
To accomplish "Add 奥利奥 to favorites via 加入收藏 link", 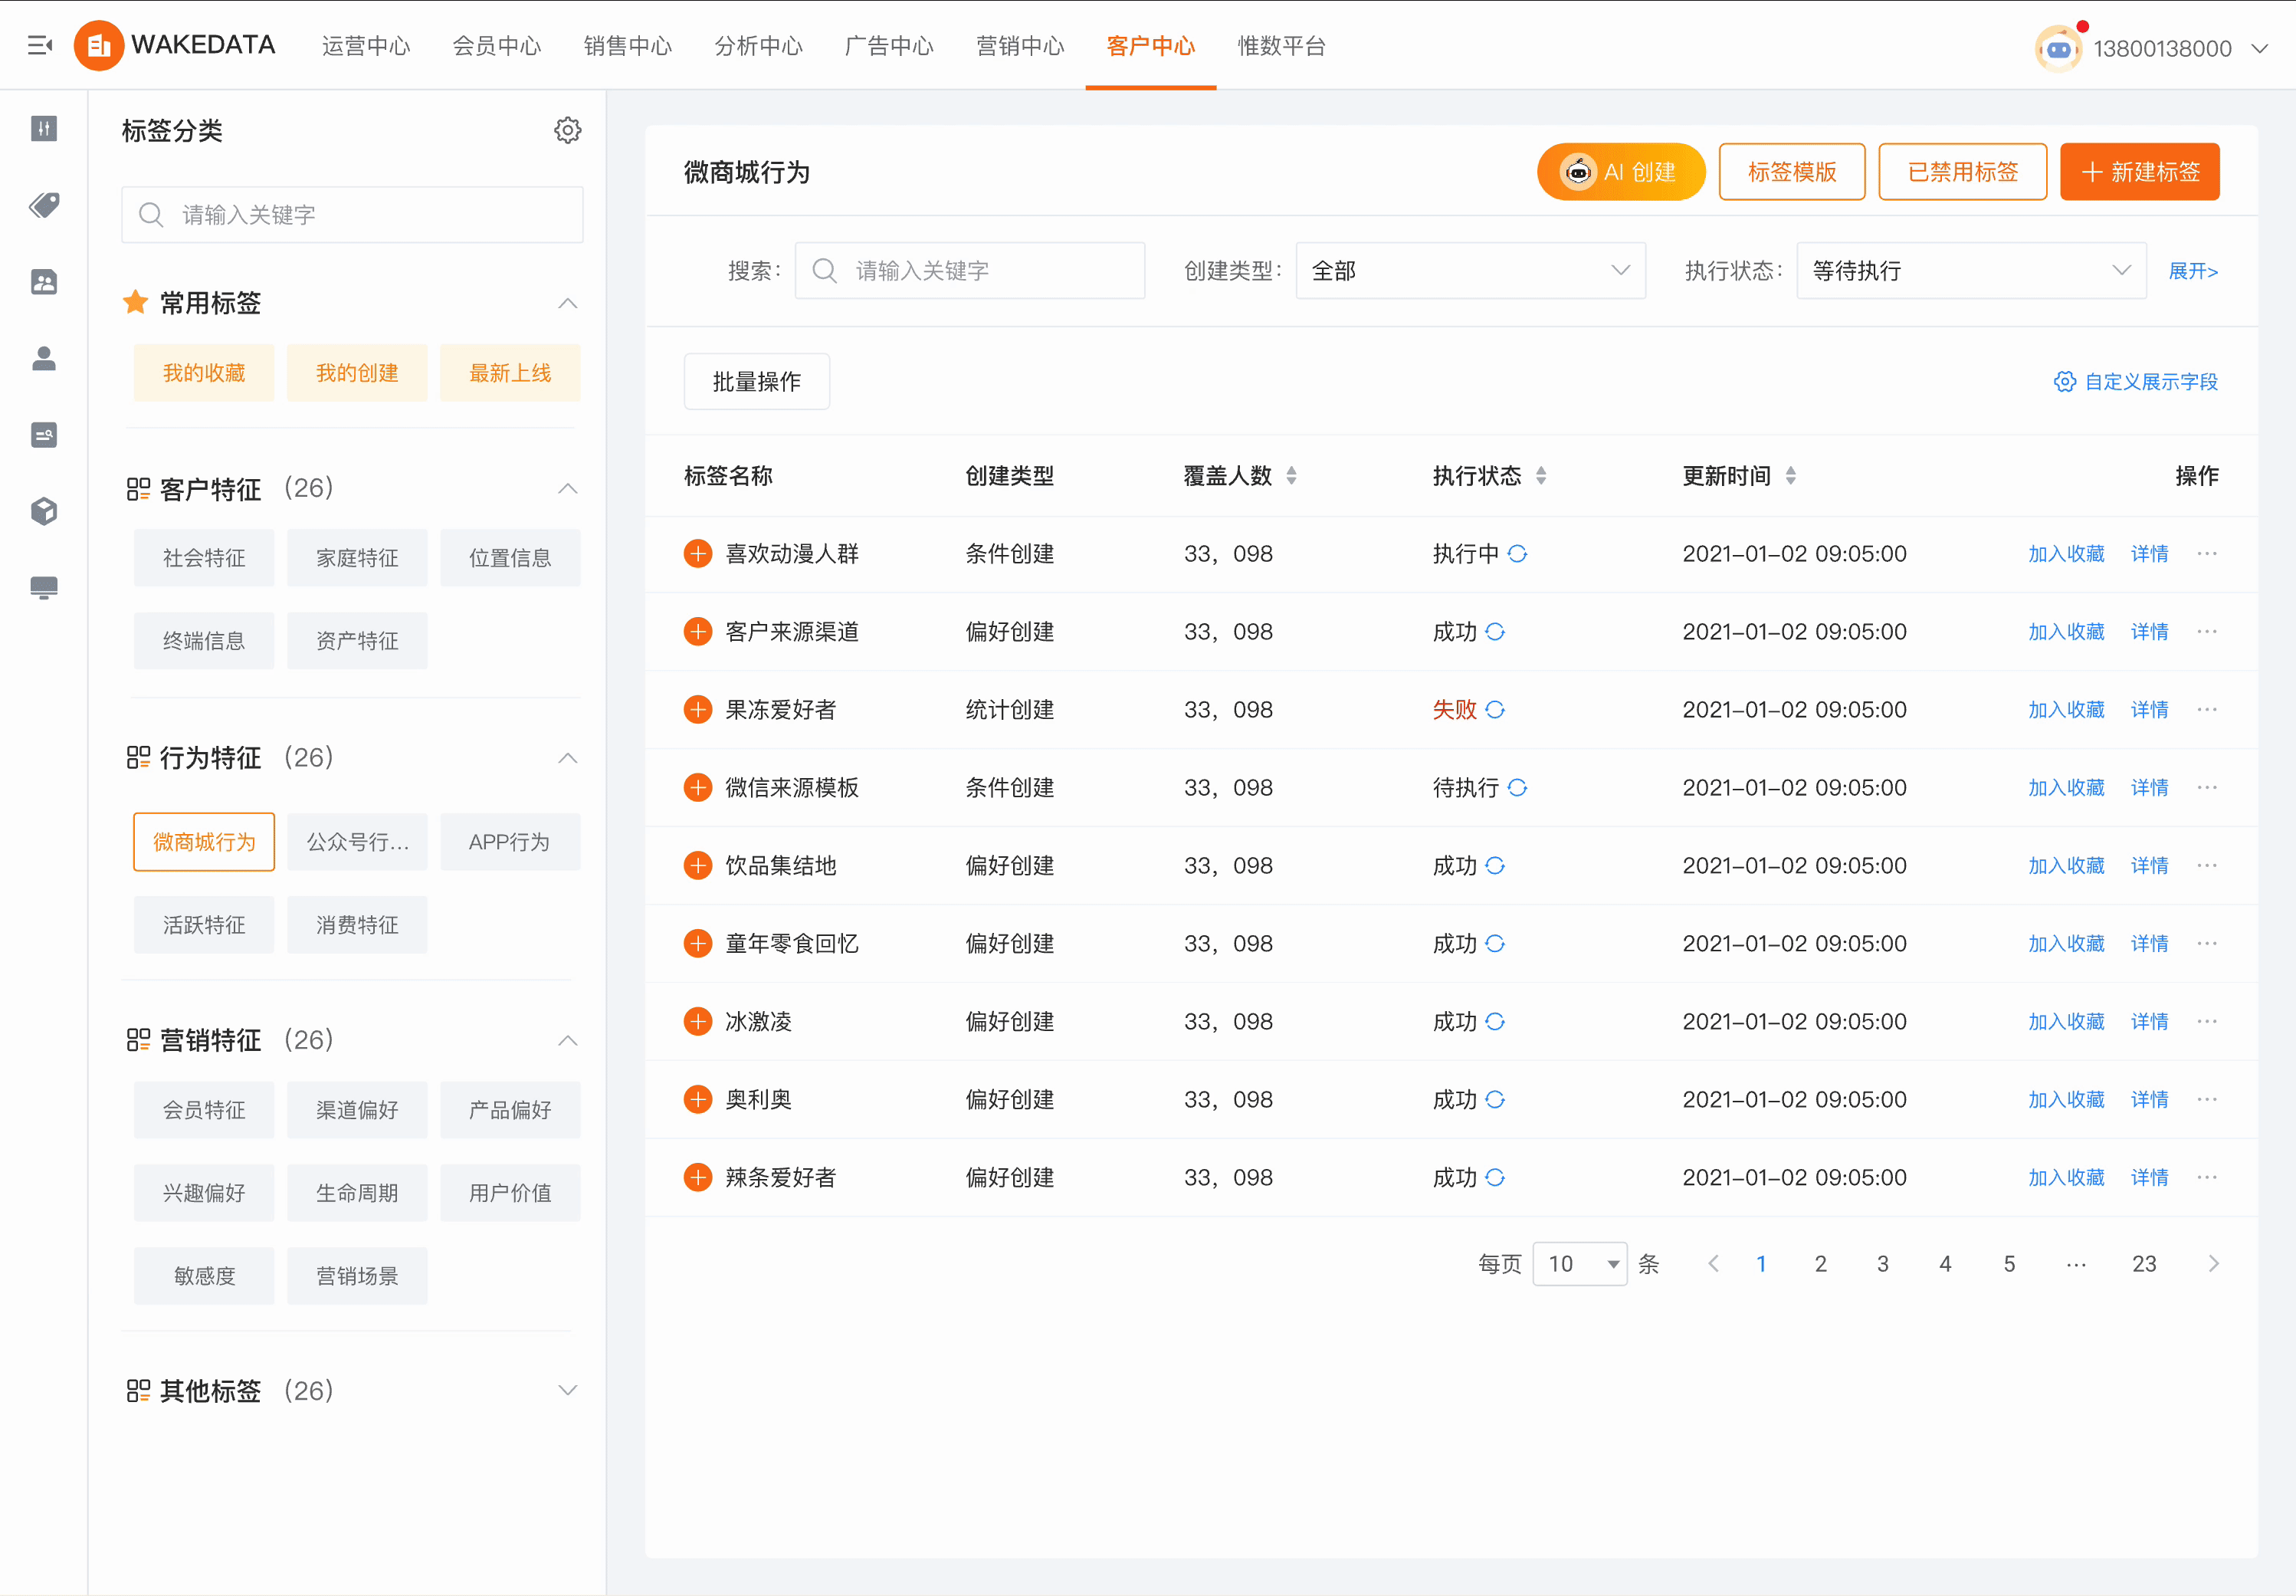I will (x=2065, y=1099).
